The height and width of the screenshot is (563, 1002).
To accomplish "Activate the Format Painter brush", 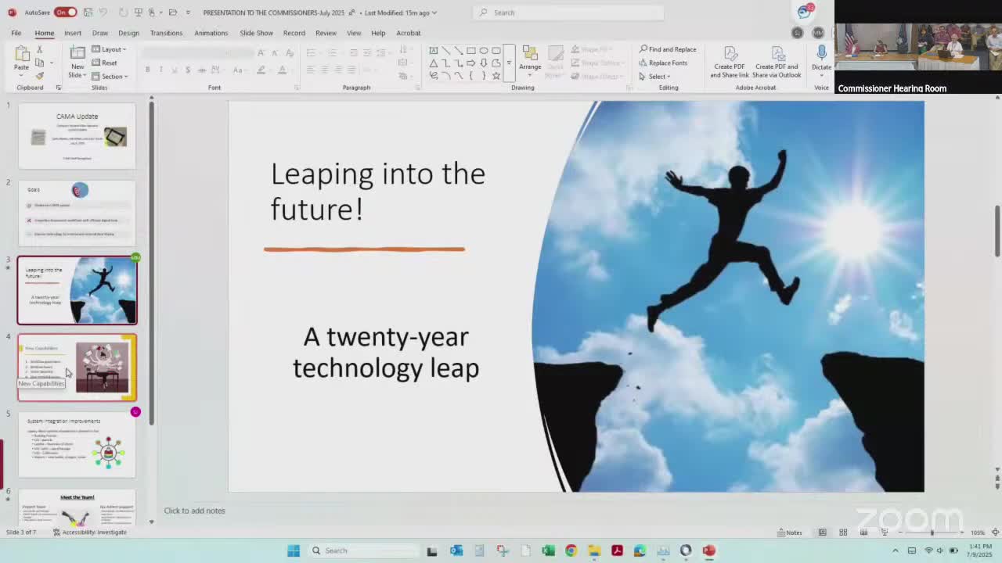I will point(39,76).
